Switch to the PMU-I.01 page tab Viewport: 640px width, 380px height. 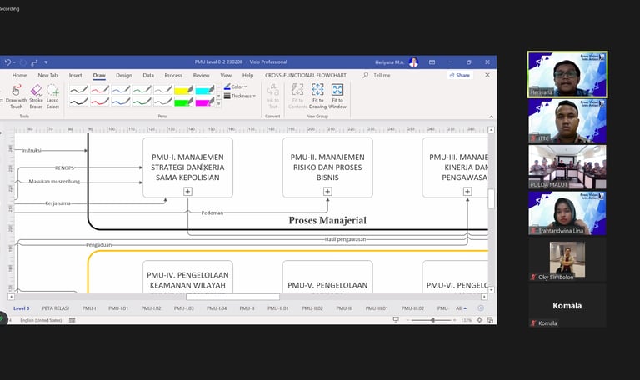118,308
